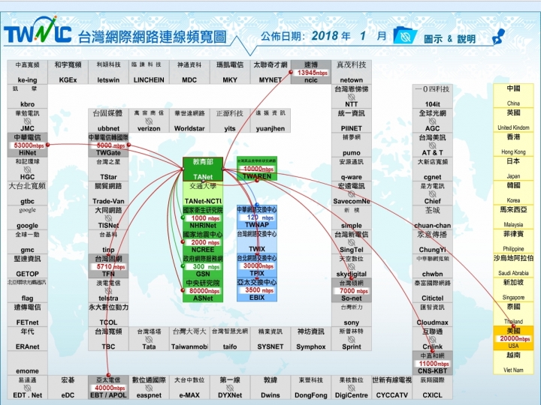Click the red node dot on ncic cell
This screenshot has height=405, width=541.
pos(291,72)
